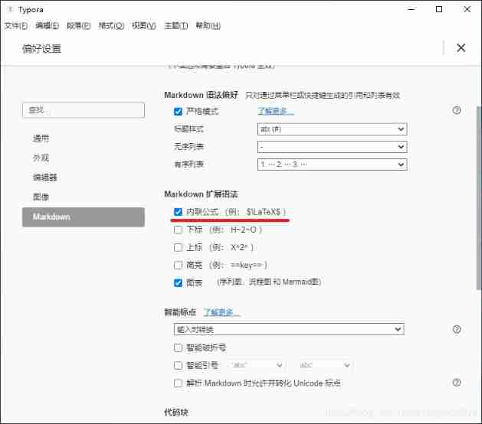
Task: Click the 智能标点 section heading
Action: pyautogui.click(x=180, y=312)
